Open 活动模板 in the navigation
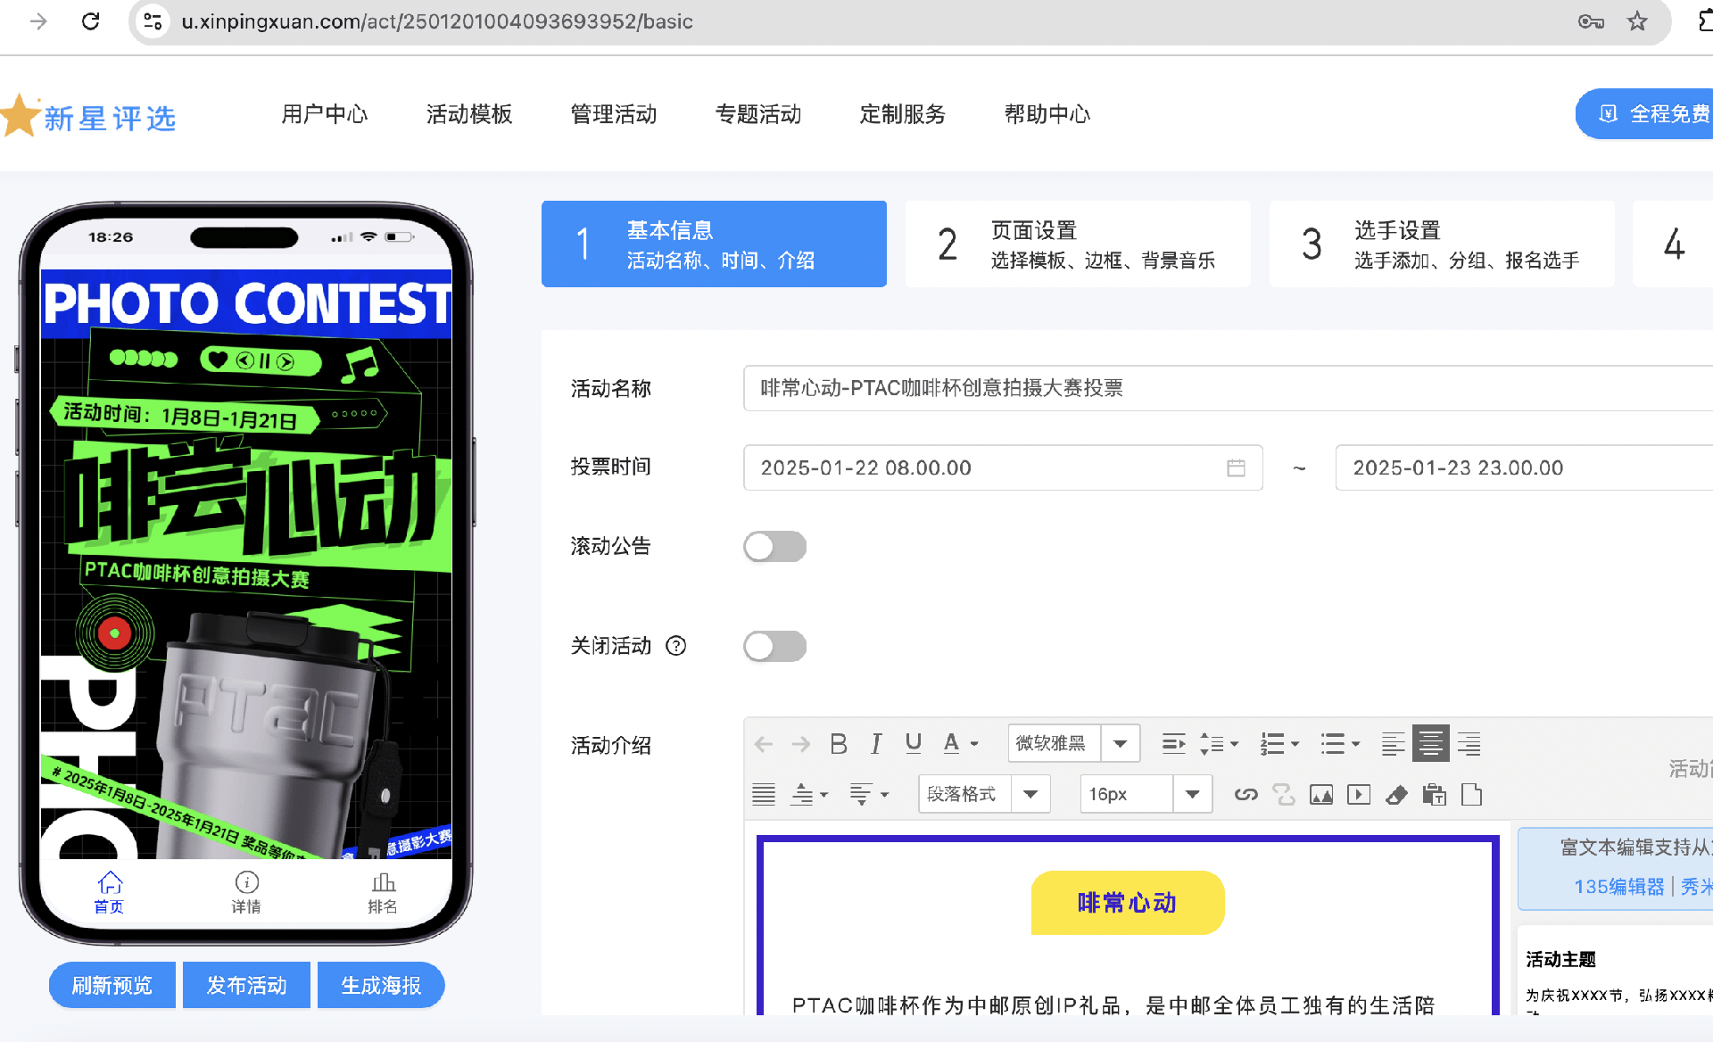This screenshot has height=1042, width=1713. 469,114
